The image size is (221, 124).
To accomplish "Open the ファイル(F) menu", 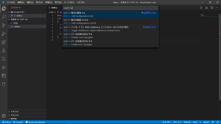I will coord(11,2).
